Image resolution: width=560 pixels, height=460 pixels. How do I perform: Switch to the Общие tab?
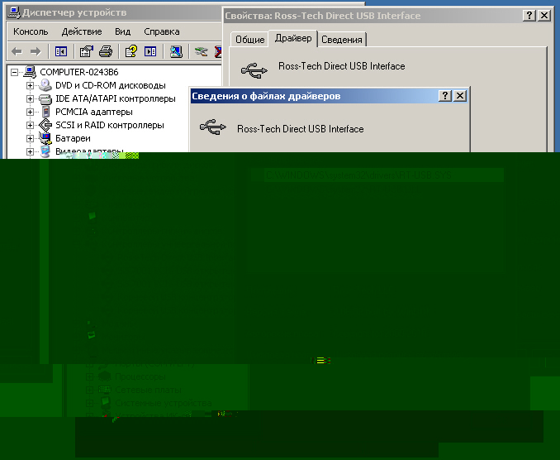coord(250,40)
